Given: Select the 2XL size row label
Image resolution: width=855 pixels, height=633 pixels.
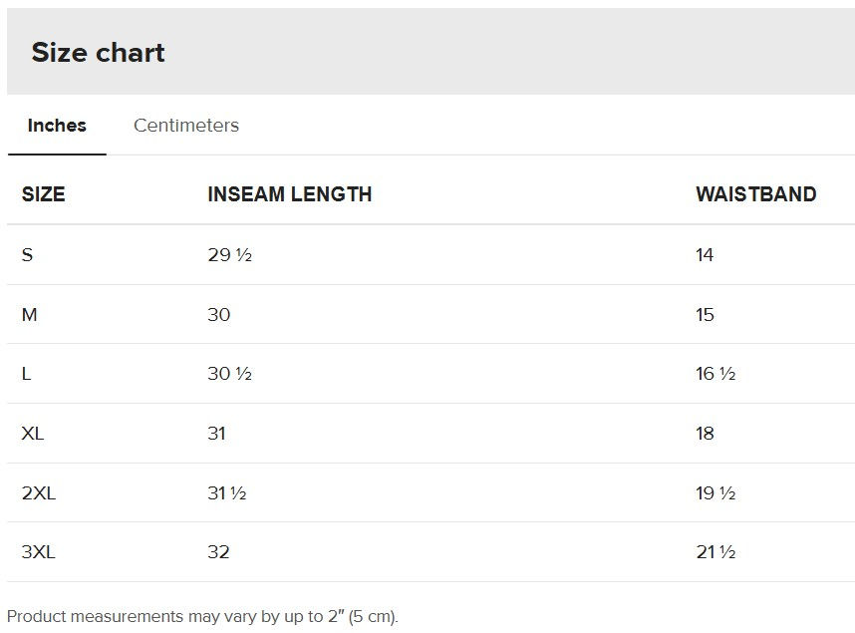Looking at the screenshot, I should point(39,492).
